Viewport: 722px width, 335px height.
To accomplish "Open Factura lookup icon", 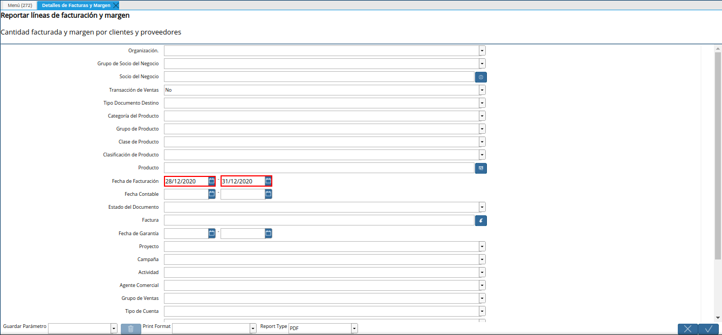I will (481, 221).
